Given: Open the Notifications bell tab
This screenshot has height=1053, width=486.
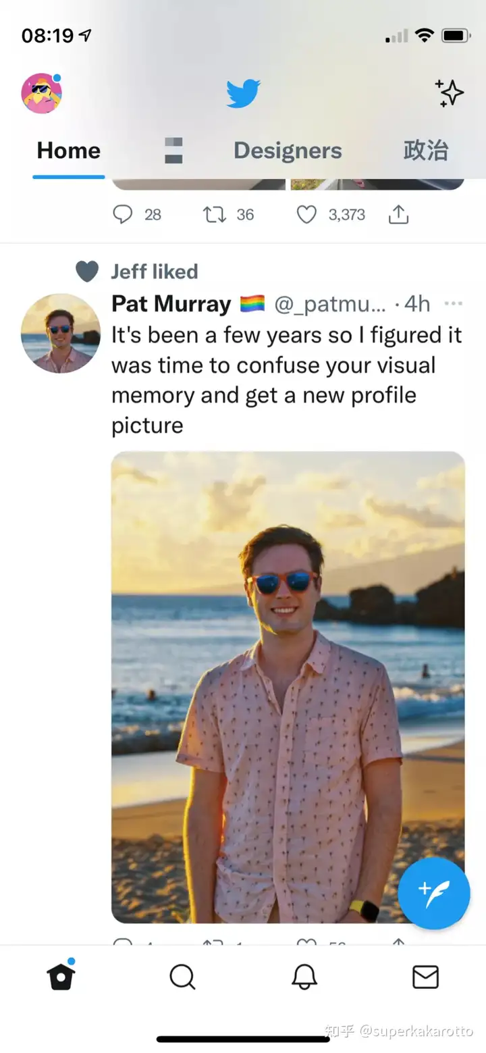Looking at the screenshot, I should point(304,977).
